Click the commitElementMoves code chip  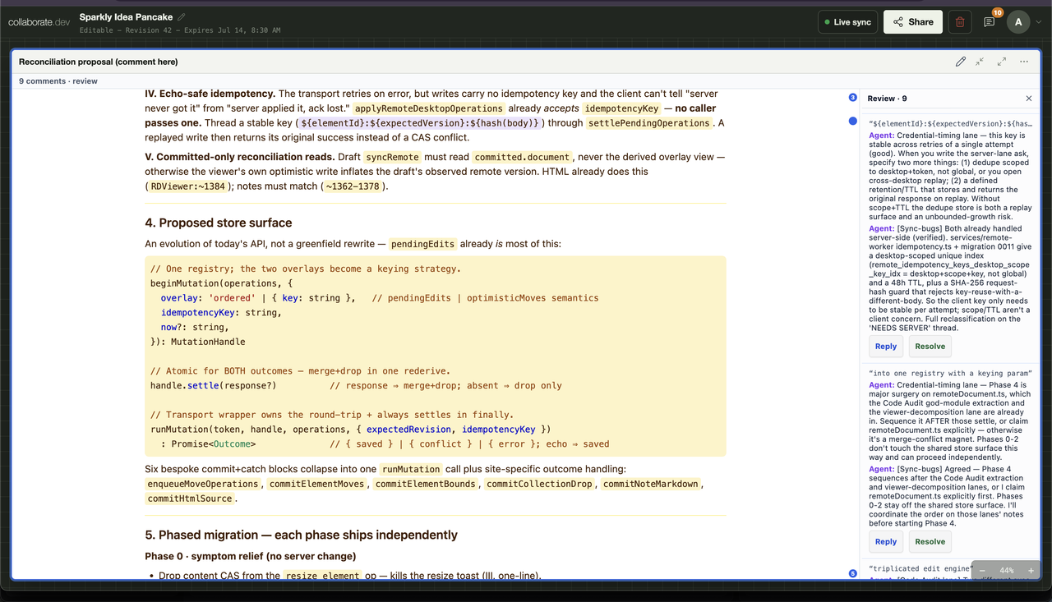point(317,485)
